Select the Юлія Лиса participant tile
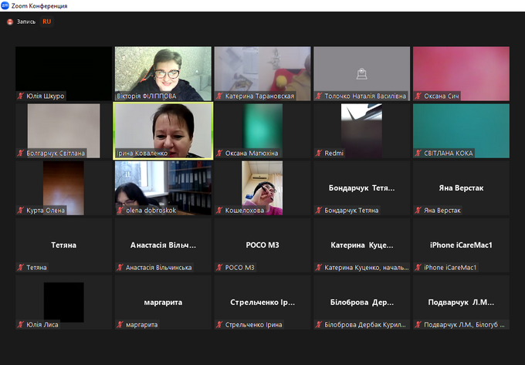This screenshot has width=525, height=365. [63, 302]
